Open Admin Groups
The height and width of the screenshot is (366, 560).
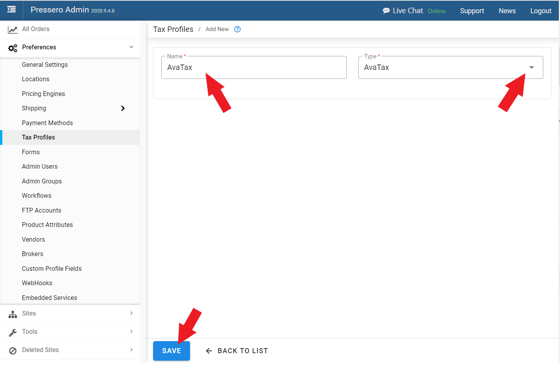pyautogui.click(x=42, y=181)
